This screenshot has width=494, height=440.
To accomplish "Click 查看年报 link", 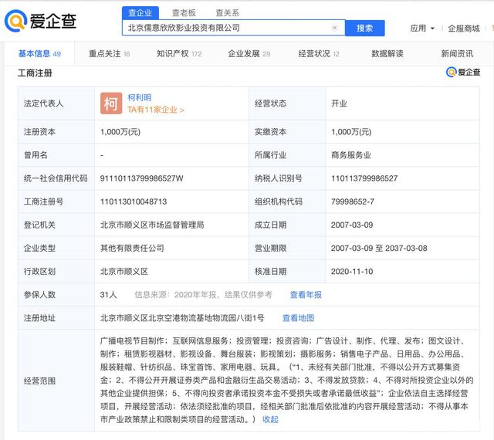I will coord(306,295).
